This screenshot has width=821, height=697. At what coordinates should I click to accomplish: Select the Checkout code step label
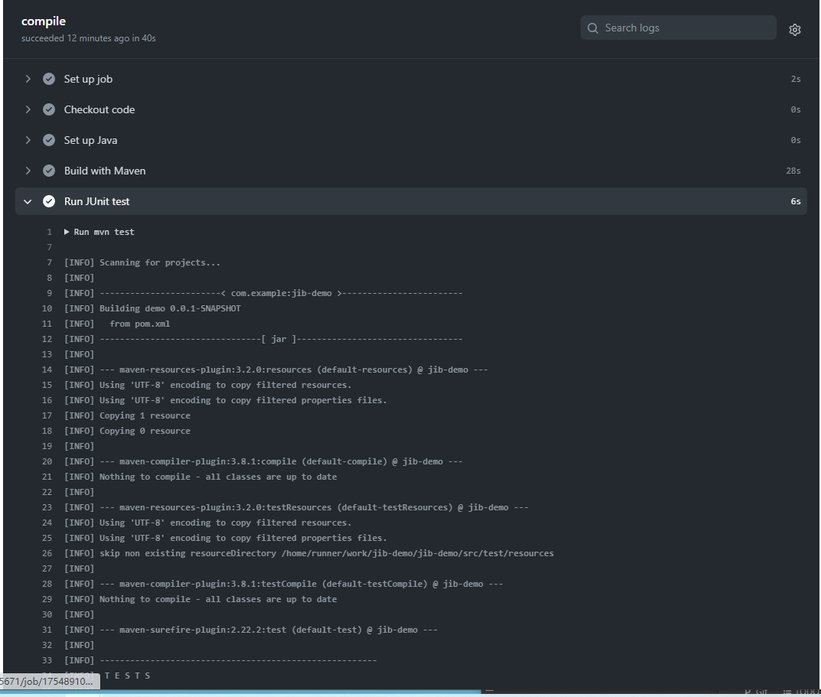click(x=99, y=109)
